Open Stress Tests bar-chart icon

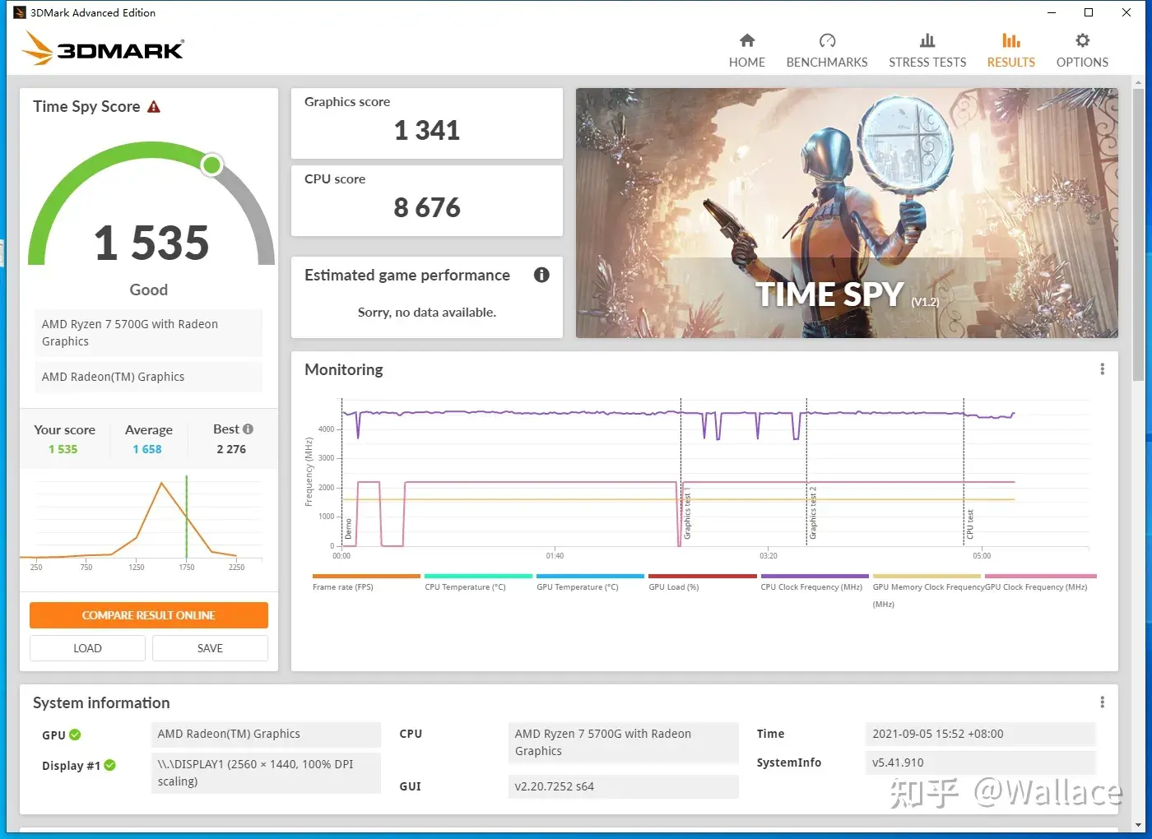point(927,40)
